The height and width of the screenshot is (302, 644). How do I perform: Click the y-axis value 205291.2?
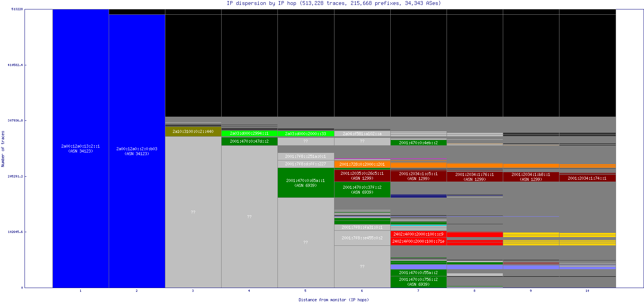tap(15, 176)
